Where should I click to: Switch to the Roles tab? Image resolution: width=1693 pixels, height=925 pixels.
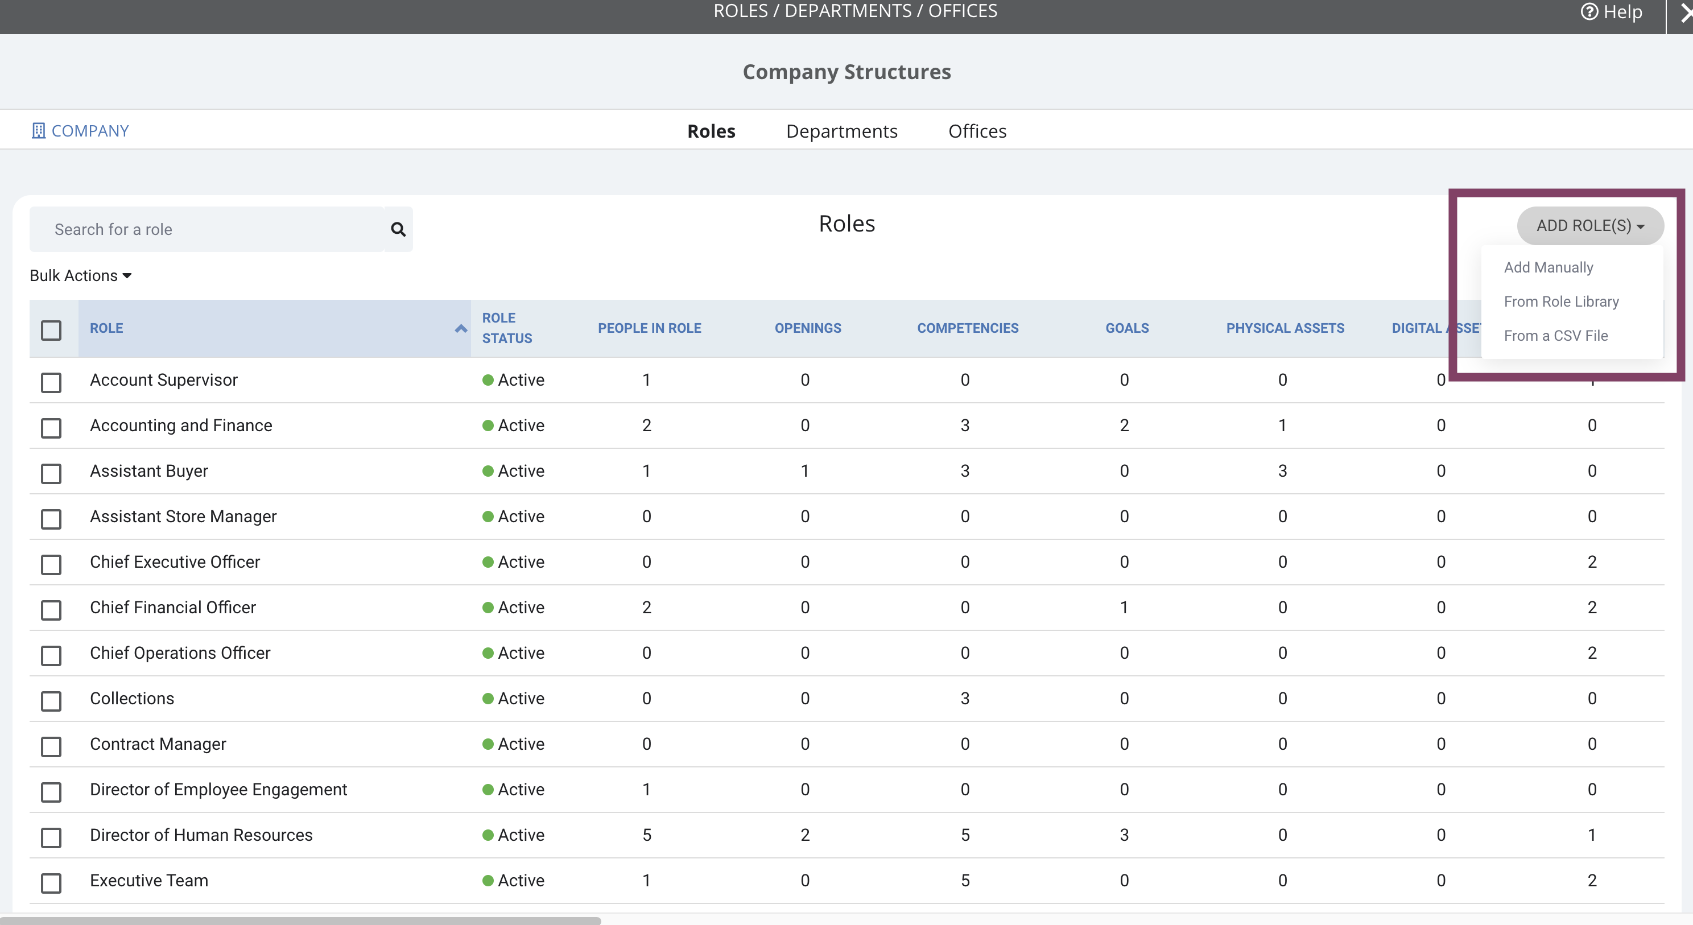click(711, 131)
